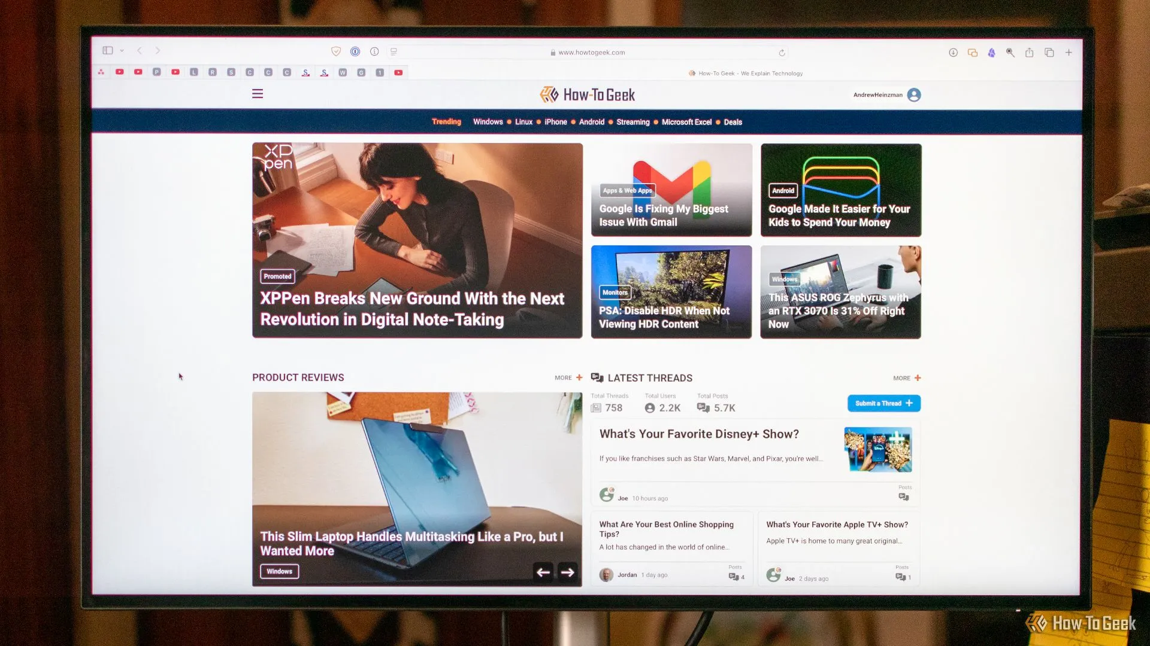The image size is (1150, 646).
Task: Open the purple Obsidian extension icon
Action: point(991,53)
